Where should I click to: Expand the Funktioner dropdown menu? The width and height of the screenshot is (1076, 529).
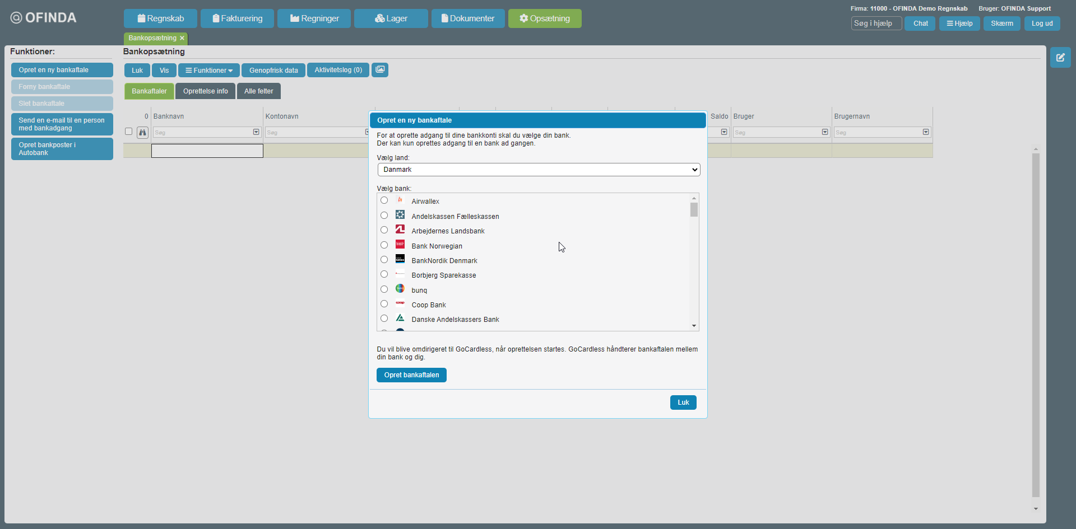[x=209, y=71]
